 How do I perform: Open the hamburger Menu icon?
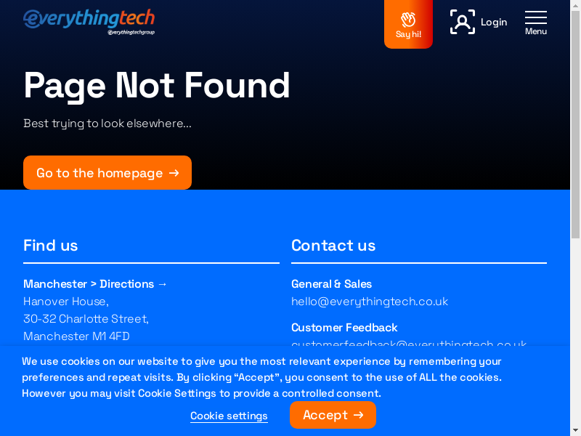(536, 22)
